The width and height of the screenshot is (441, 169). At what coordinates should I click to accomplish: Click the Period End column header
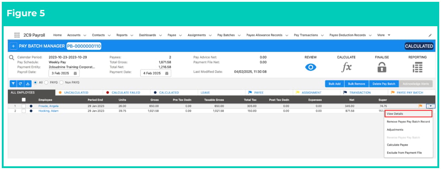point(95,100)
